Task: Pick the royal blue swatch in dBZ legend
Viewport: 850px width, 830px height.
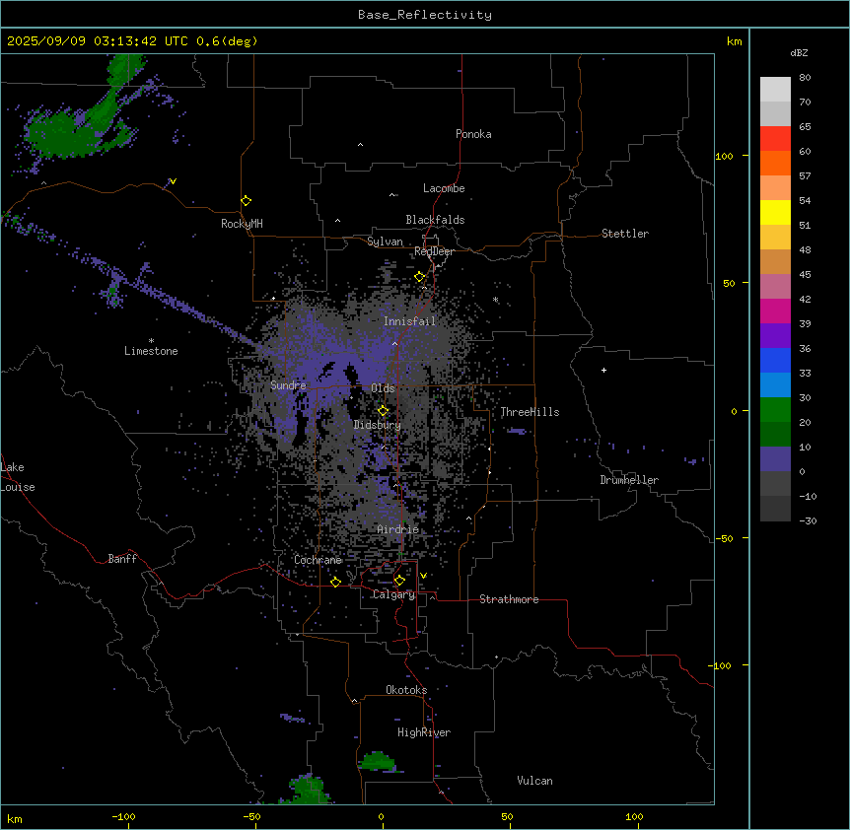Action: click(x=775, y=360)
